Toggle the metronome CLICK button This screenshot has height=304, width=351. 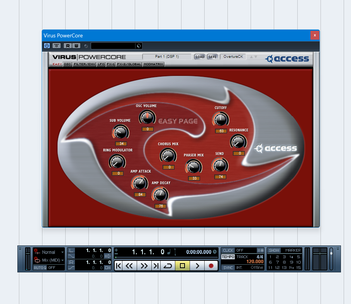(x=228, y=250)
